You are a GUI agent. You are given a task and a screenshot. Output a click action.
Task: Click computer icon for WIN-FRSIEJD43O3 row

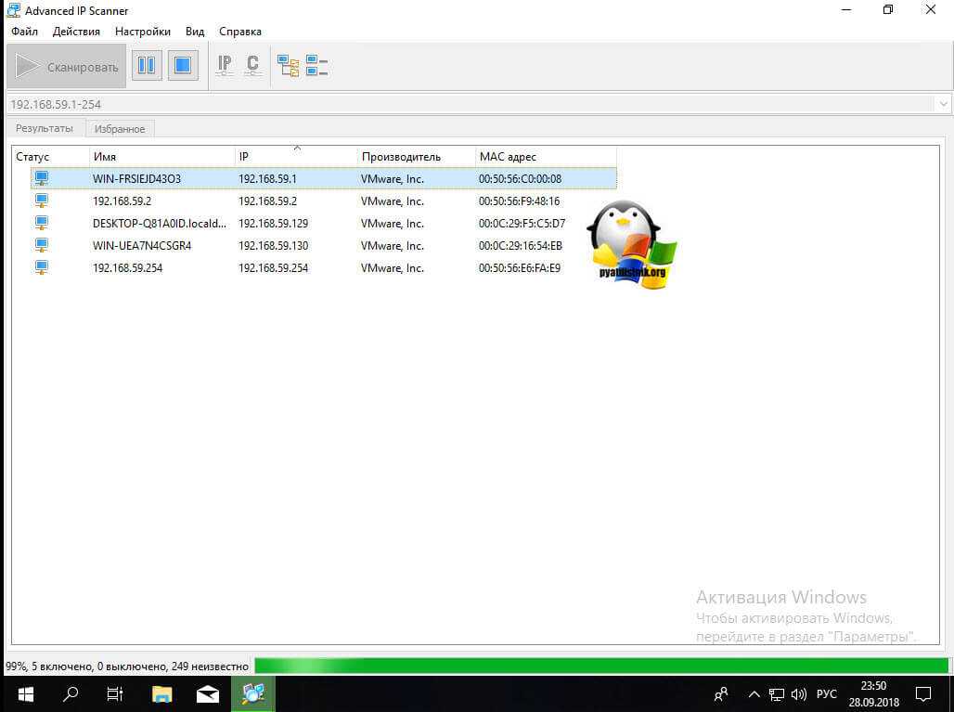pyautogui.click(x=41, y=178)
